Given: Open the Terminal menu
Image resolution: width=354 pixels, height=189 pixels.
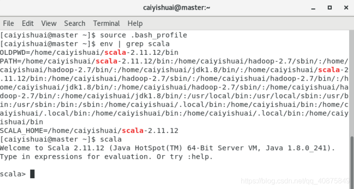Looking at the screenshot, I should click(107, 23).
